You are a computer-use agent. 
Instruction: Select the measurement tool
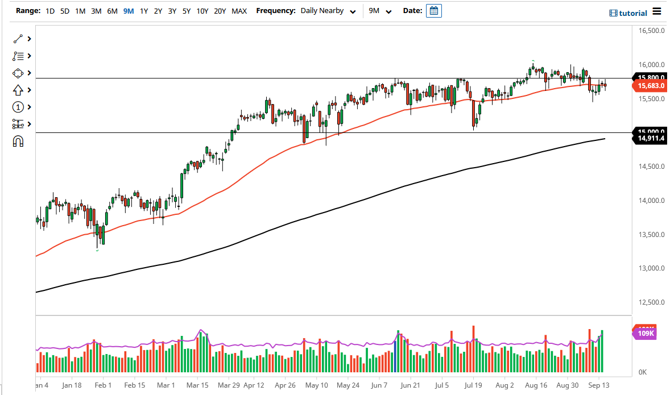click(17, 124)
